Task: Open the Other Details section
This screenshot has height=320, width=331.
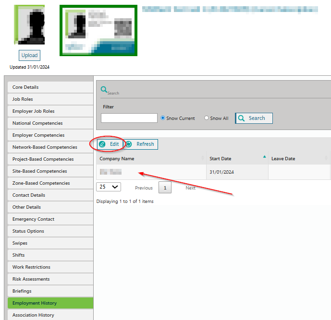Action: [50, 207]
